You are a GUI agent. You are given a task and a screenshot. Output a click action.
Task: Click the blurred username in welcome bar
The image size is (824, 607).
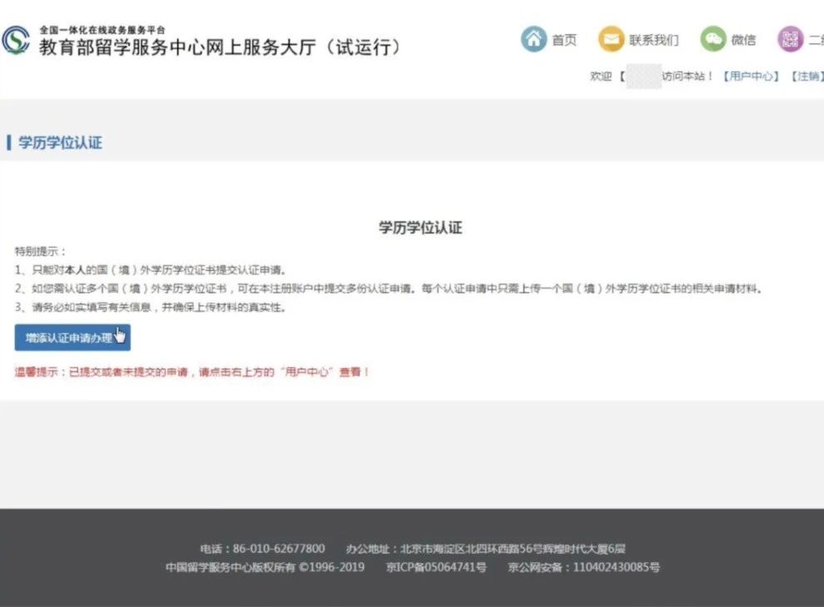643,76
